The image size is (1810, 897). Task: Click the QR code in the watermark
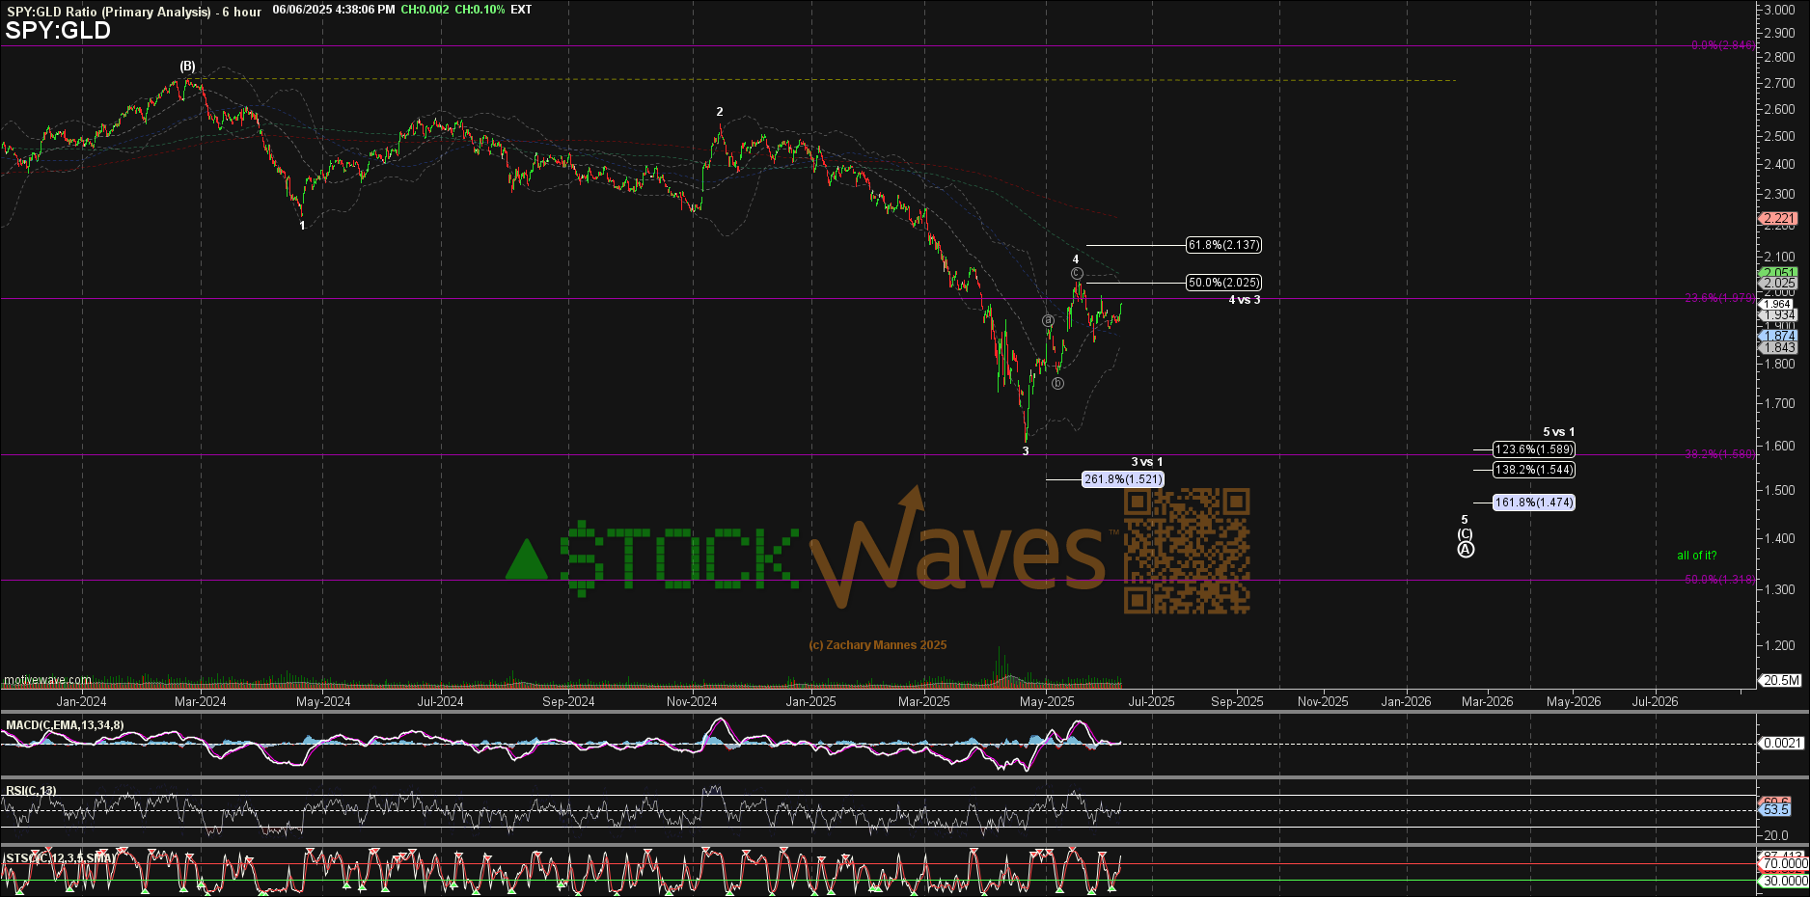click(x=1187, y=551)
